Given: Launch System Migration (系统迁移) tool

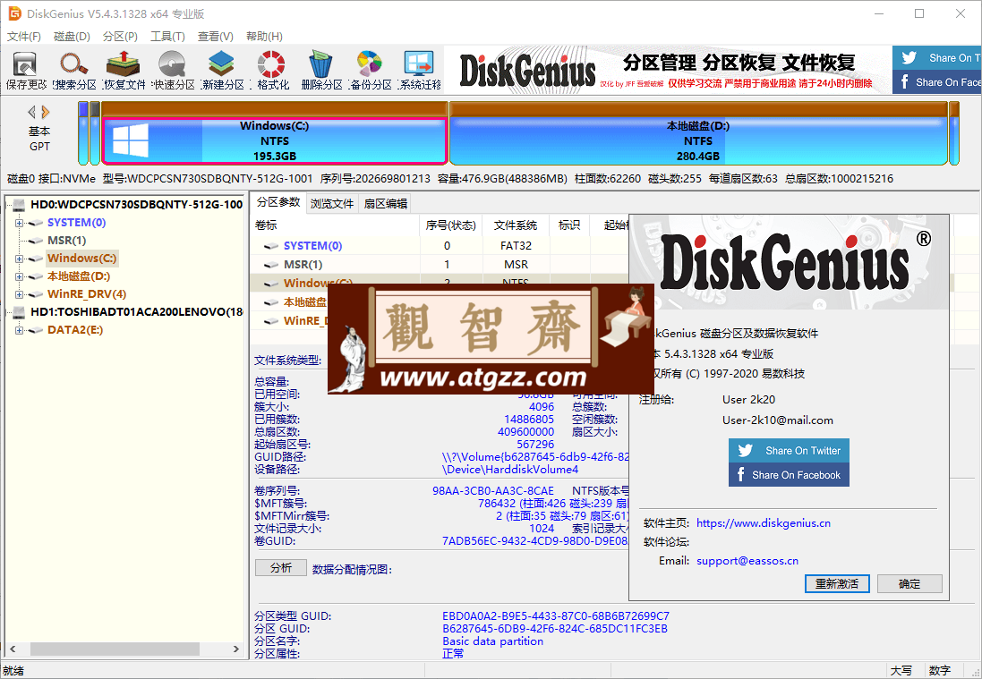Looking at the screenshot, I should pos(420,70).
